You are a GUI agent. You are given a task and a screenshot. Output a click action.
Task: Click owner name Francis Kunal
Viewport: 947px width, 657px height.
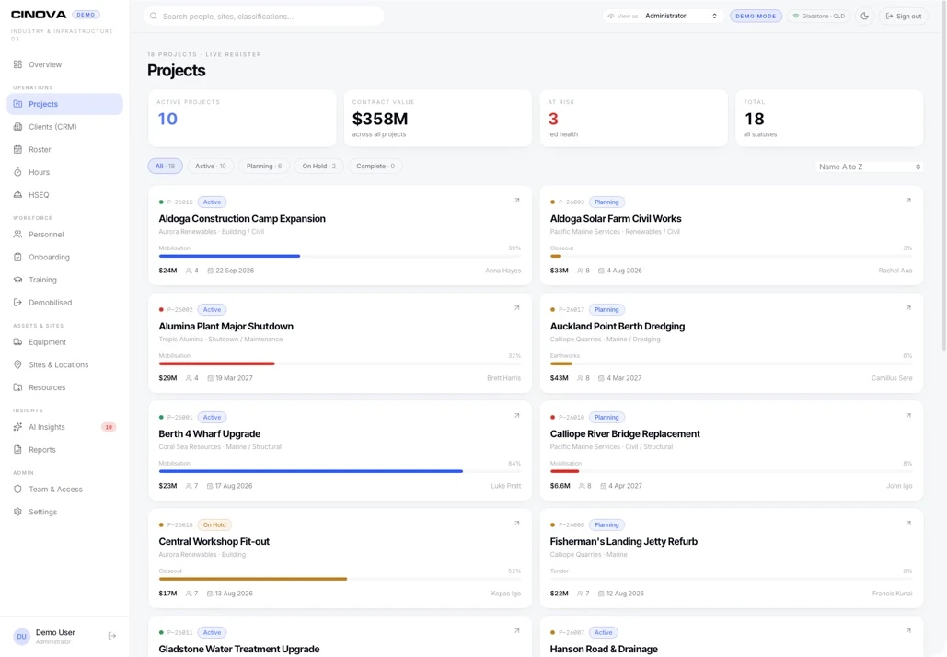click(892, 594)
